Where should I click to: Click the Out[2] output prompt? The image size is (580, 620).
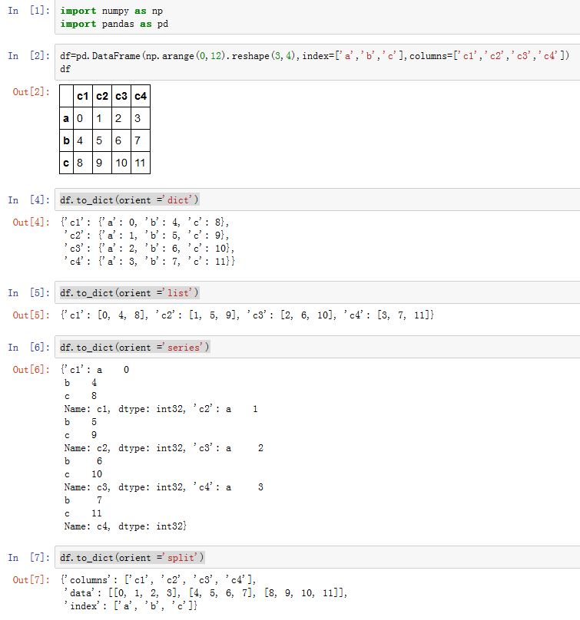[x=31, y=92]
